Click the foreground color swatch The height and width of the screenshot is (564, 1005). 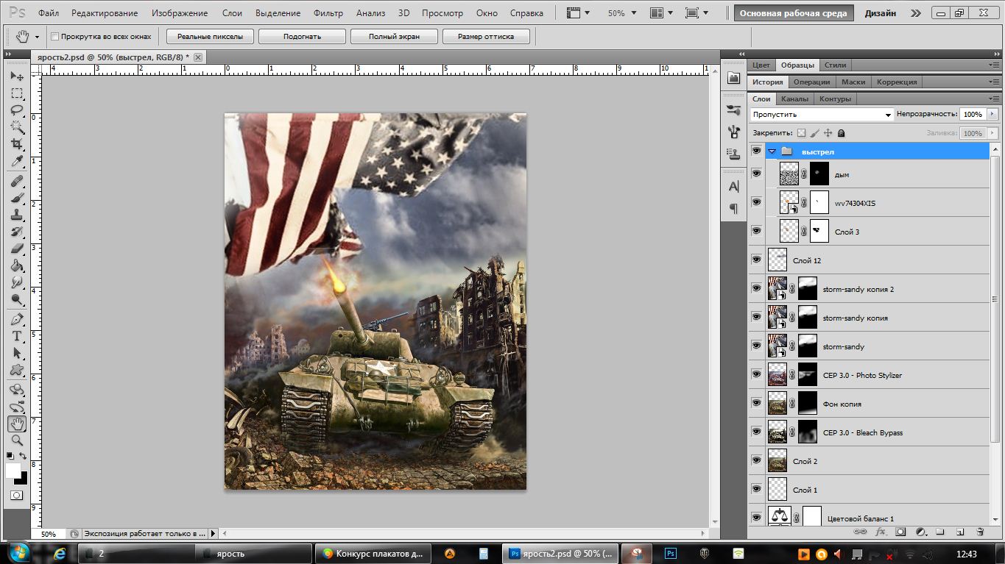(13, 470)
